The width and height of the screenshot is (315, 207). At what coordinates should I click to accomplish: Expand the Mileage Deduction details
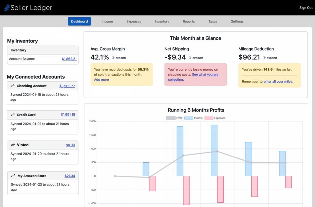pos(270,58)
